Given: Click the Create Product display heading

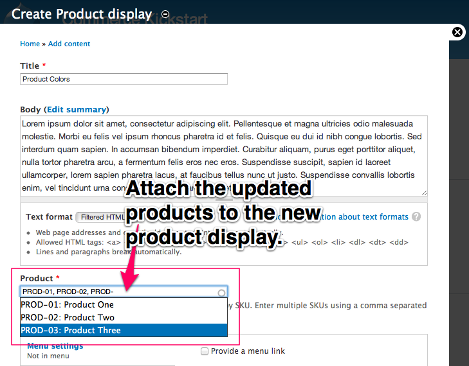Looking at the screenshot, I should [x=82, y=14].
